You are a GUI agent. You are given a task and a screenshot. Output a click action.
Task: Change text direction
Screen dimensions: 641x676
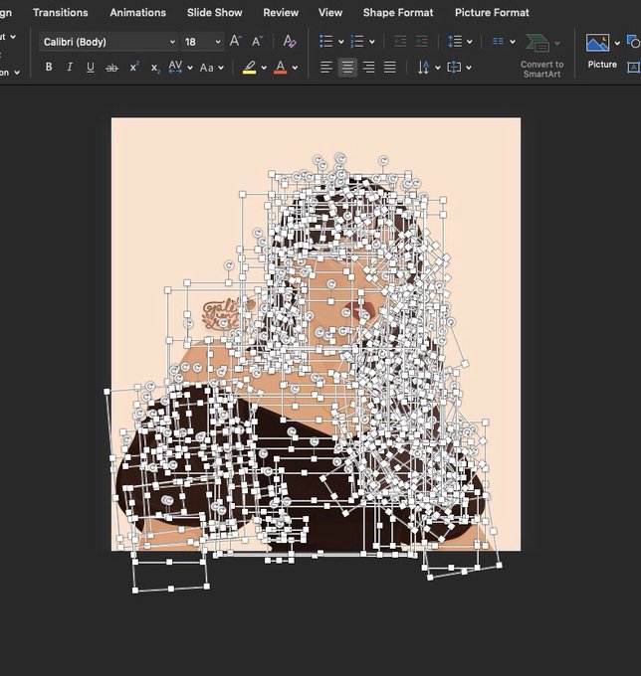coord(423,68)
